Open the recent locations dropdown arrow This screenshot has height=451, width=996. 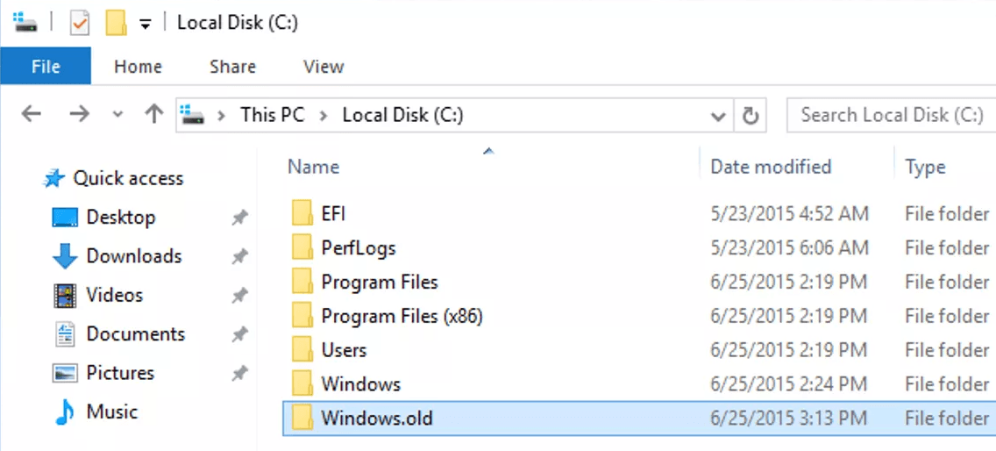pyautogui.click(x=118, y=115)
